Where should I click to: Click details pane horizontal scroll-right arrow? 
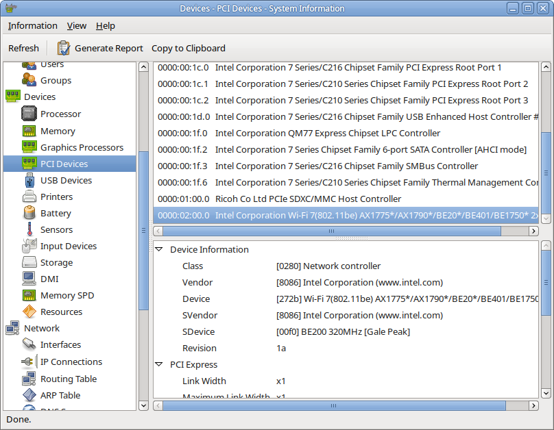coord(533,405)
